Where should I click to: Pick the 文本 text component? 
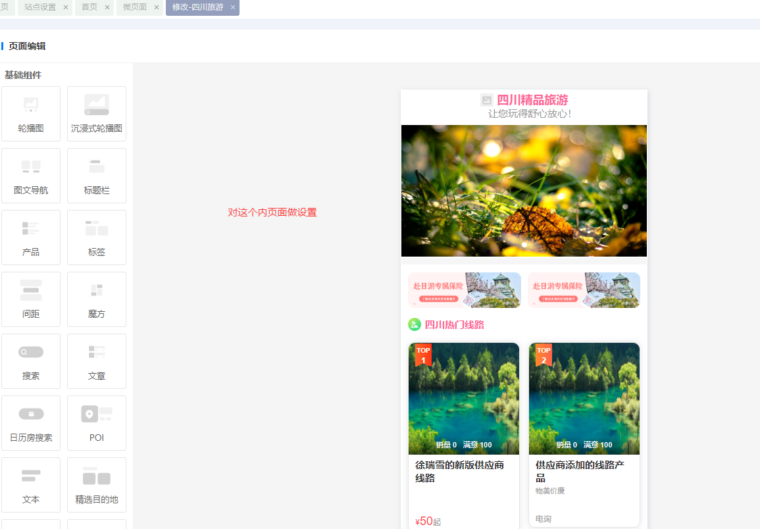31,484
